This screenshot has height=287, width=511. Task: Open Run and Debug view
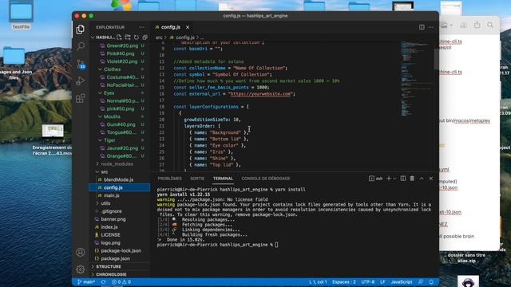point(80,81)
